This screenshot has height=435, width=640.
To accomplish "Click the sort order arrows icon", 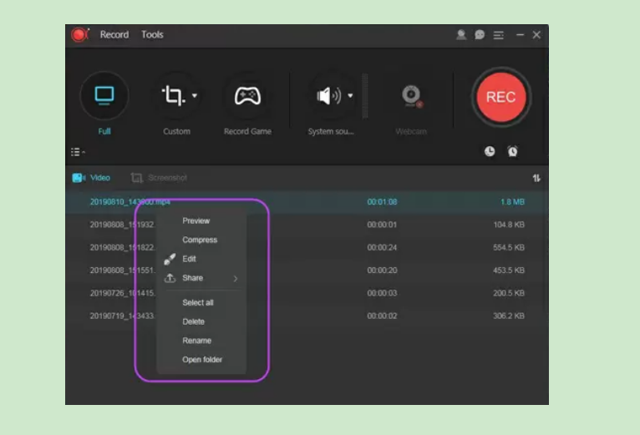I will (x=536, y=178).
